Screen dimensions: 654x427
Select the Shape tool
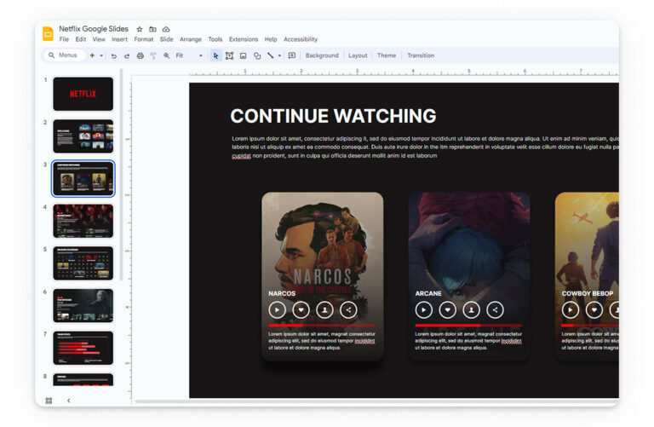257,55
